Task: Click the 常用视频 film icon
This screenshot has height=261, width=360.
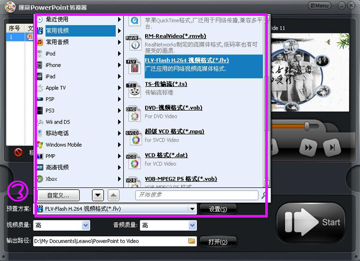Action: 40,31
